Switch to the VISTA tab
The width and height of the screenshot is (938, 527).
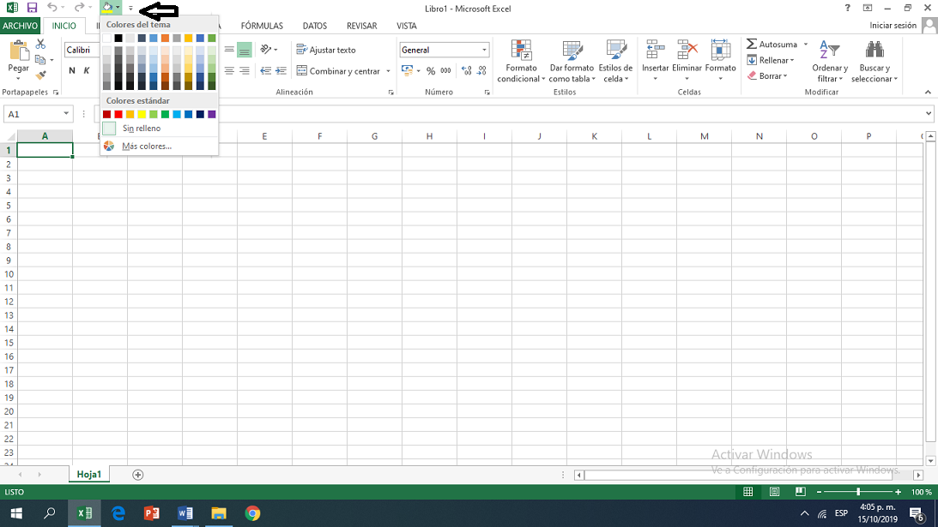point(407,26)
